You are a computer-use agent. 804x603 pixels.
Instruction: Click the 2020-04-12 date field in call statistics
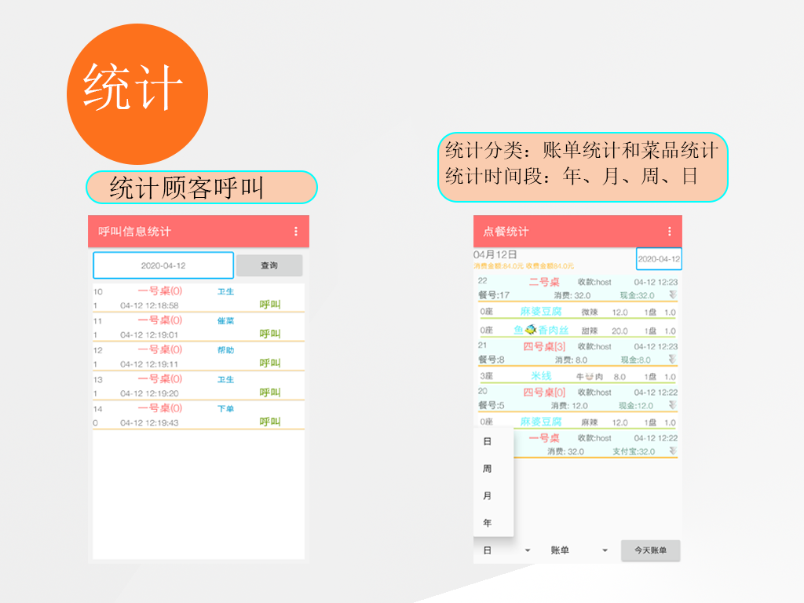163,265
